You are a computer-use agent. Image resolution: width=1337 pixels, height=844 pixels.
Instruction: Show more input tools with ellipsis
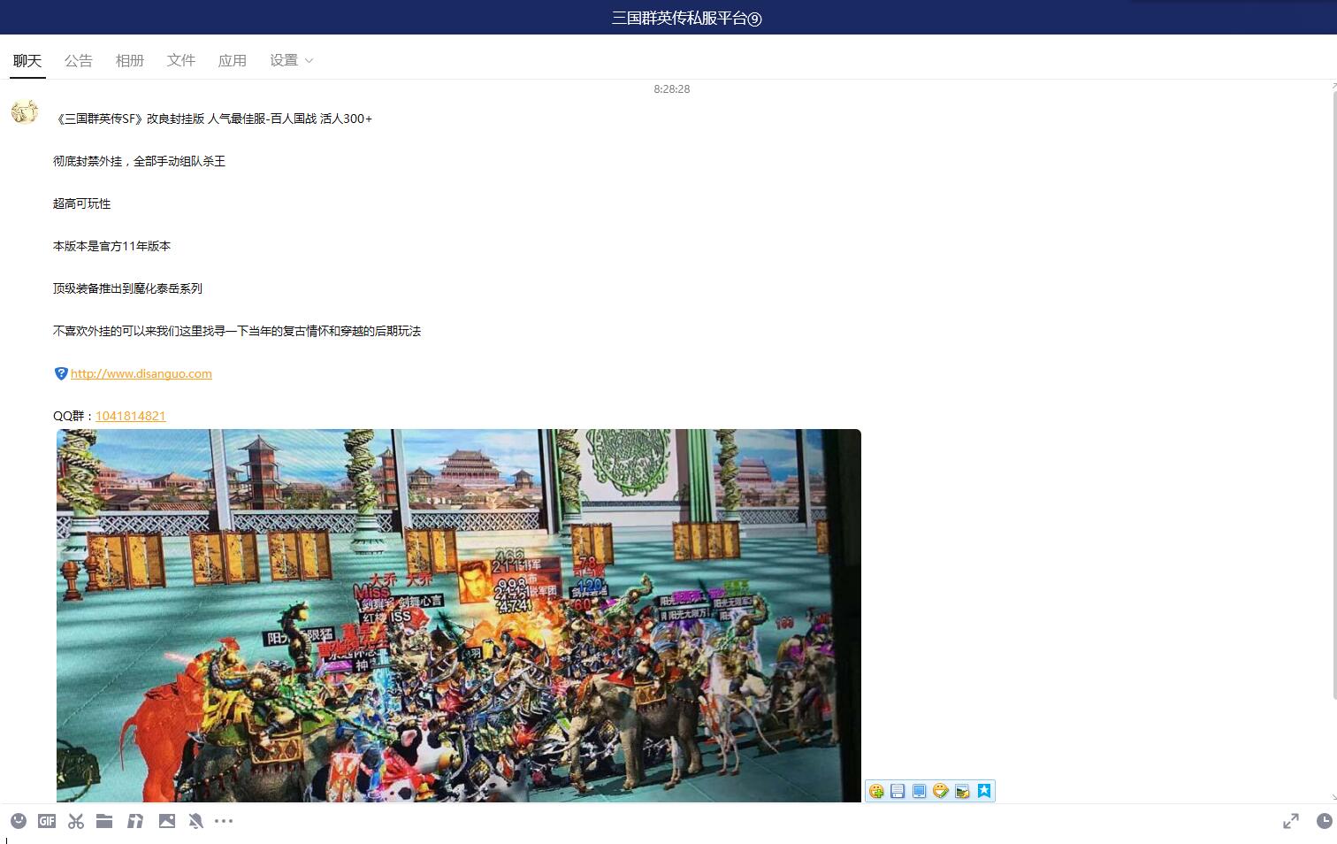(x=224, y=821)
